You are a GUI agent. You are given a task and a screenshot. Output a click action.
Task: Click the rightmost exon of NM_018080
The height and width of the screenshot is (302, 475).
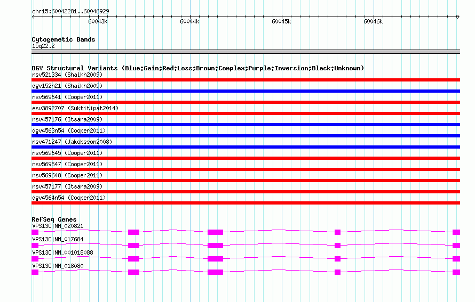click(456, 272)
